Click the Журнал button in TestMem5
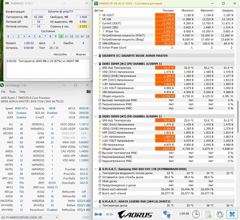Screen dimensions: 240x220 (80, 54)
